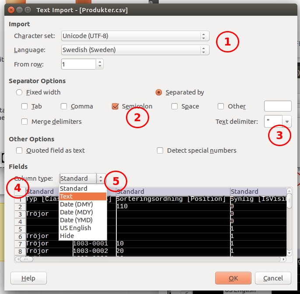This screenshot has height=294, width=300.
Task: Choose US English column type
Action: (x=83, y=228)
